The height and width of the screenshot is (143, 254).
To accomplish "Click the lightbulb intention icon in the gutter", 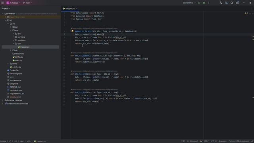I will 72,31.
